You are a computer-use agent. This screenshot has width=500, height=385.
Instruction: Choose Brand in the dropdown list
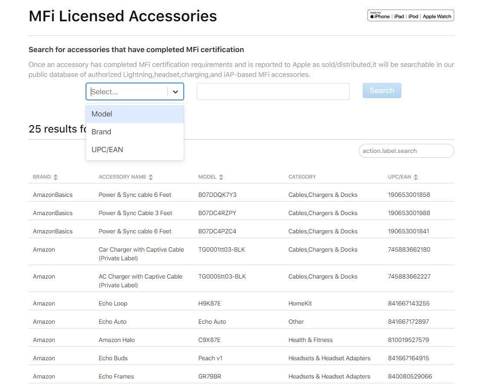coord(101,132)
